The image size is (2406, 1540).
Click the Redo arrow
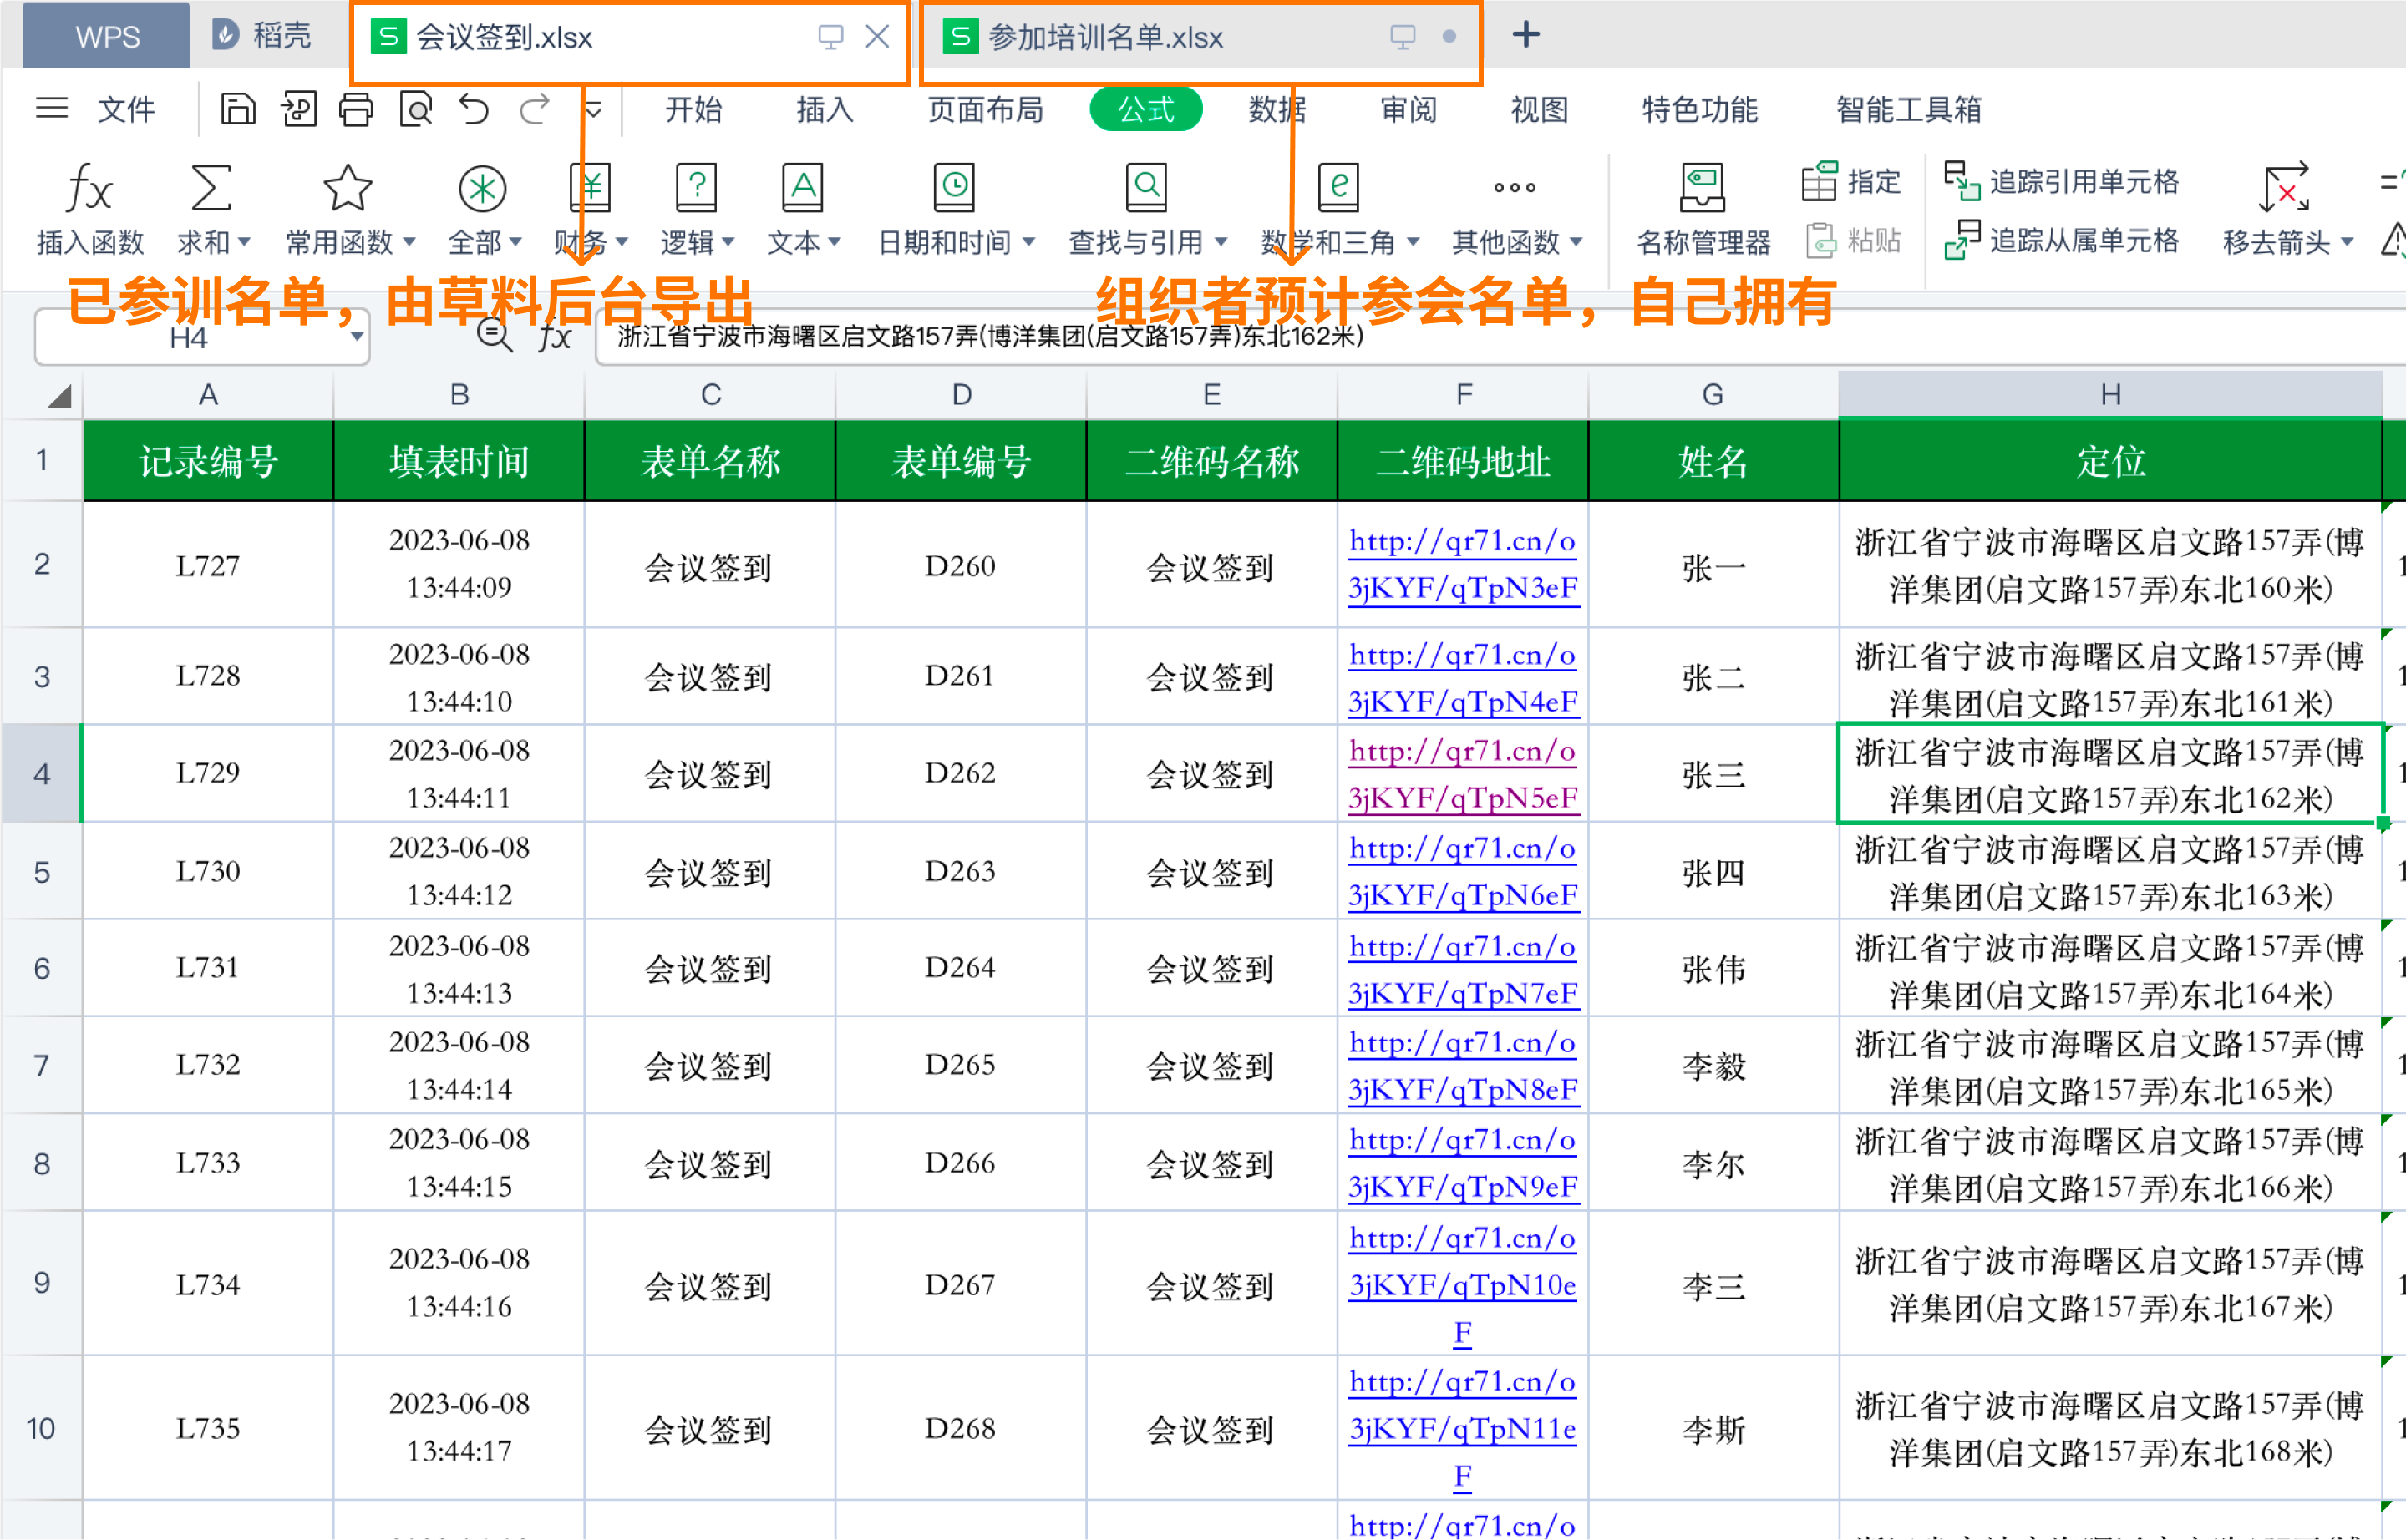(536, 109)
